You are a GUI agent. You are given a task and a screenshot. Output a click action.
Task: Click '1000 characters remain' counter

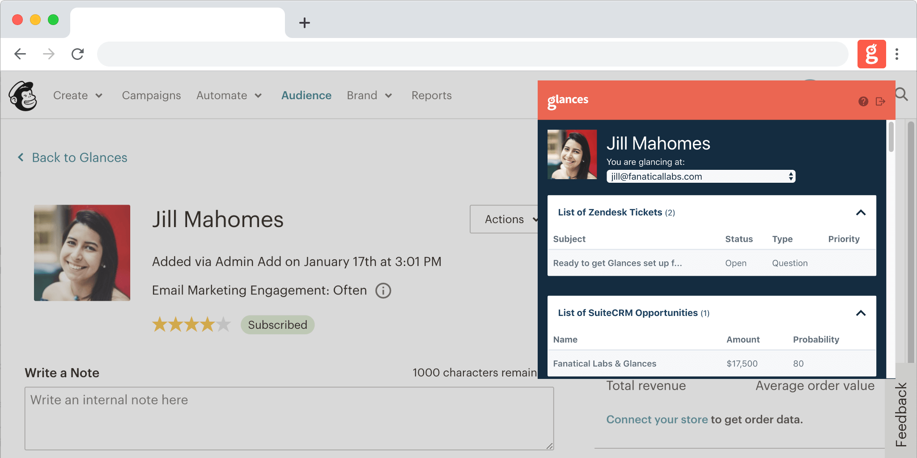pyautogui.click(x=475, y=373)
